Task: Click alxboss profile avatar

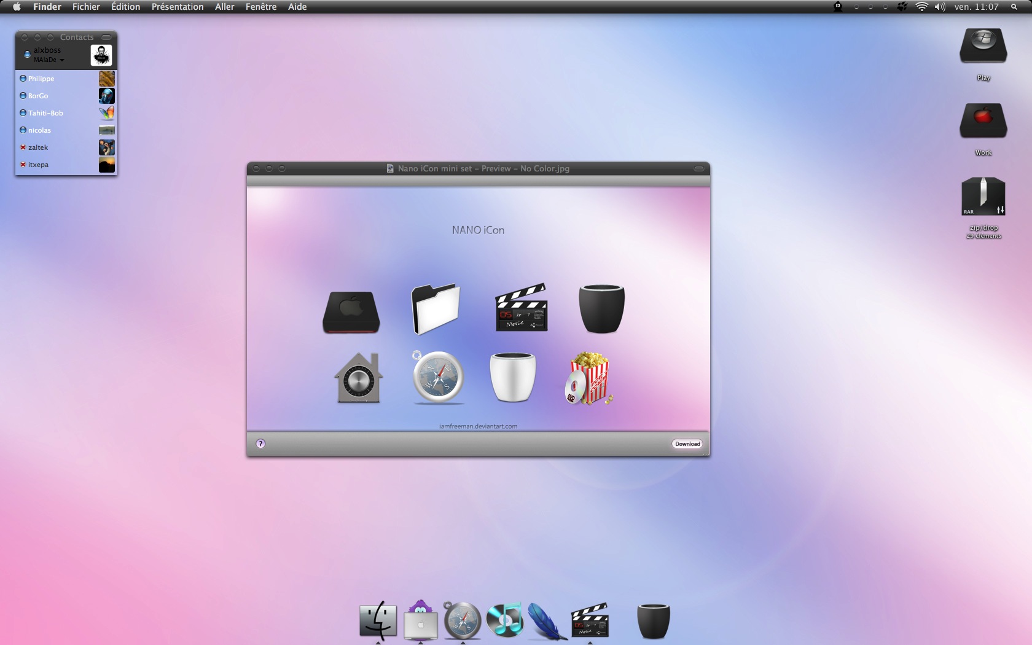Action: tap(101, 55)
